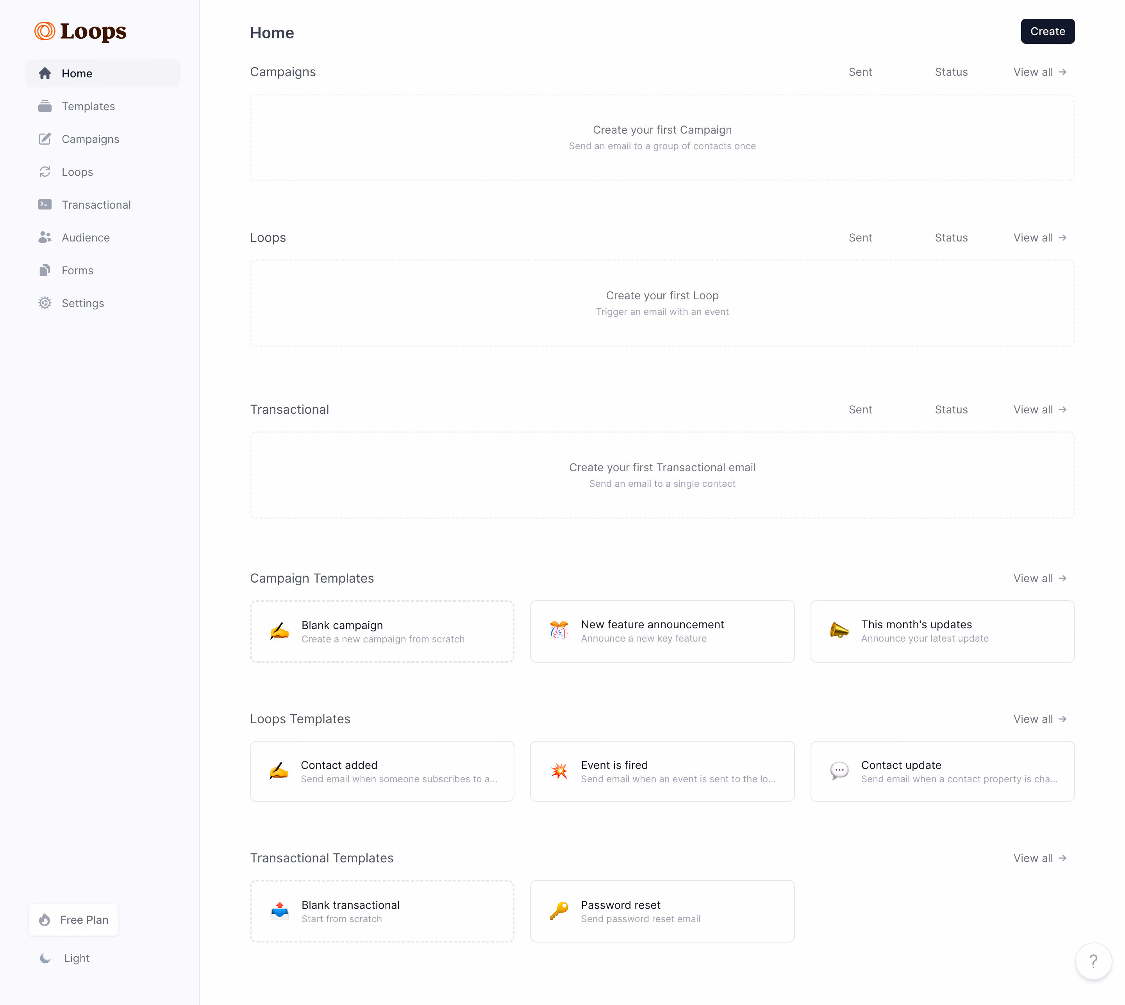Select the Contact added loop template

pos(382,771)
